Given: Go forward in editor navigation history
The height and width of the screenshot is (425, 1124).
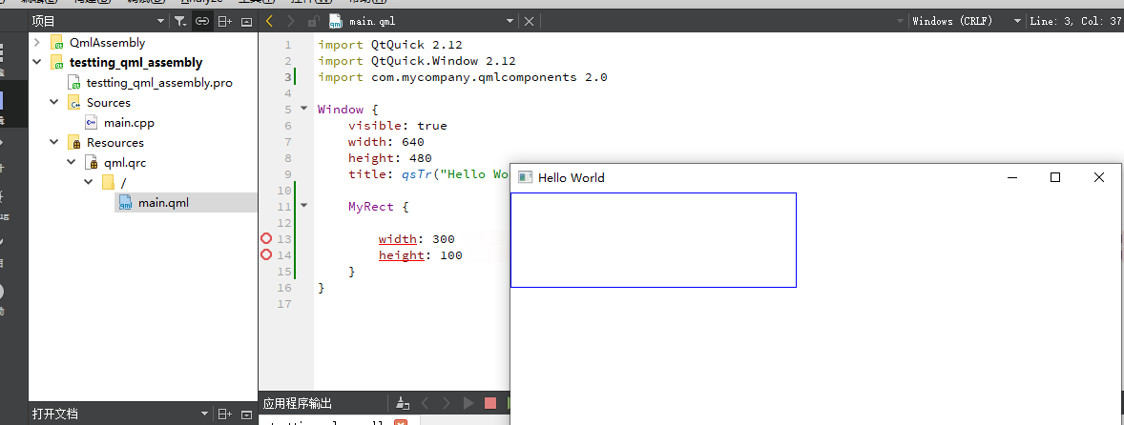Looking at the screenshot, I should click(290, 22).
